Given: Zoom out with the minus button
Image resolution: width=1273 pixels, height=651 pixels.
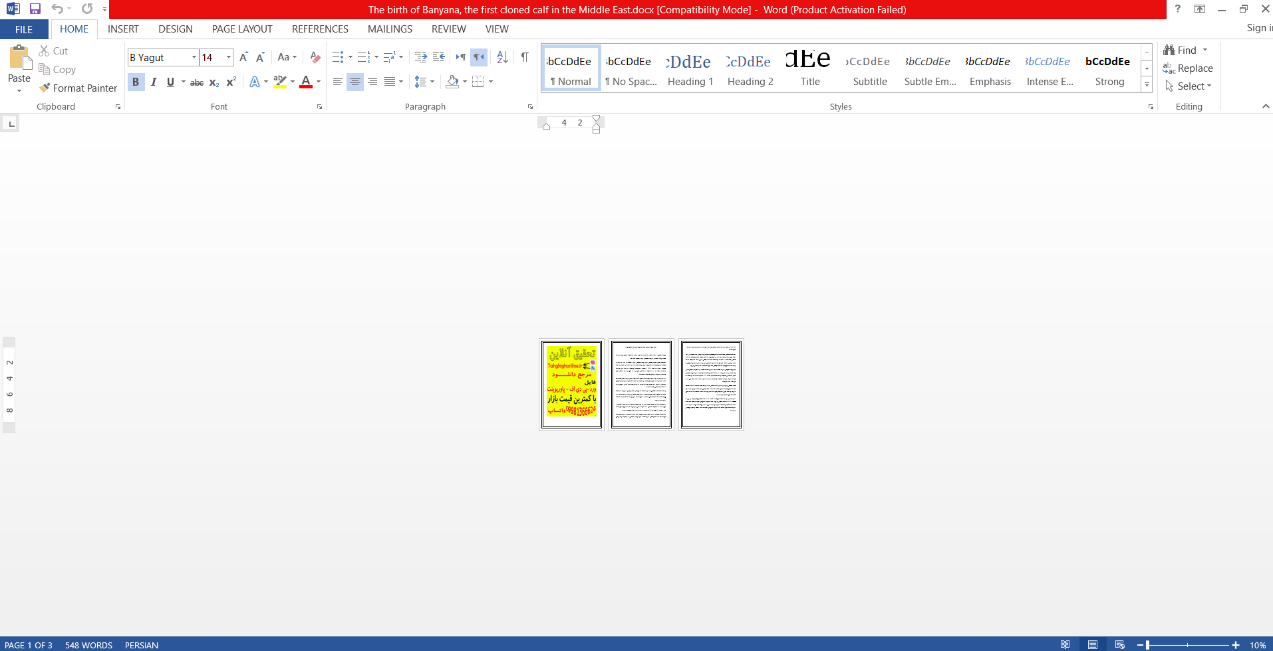Looking at the screenshot, I should pyautogui.click(x=1140, y=645).
